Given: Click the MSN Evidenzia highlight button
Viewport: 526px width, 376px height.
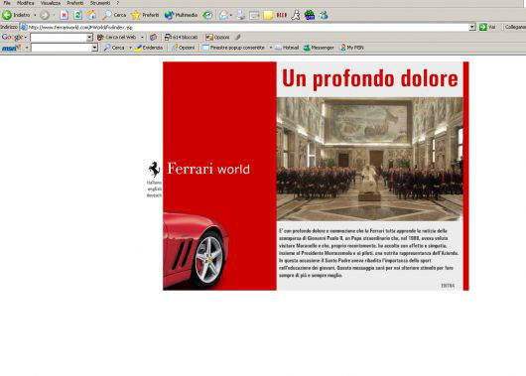Looking at the screenshot, I should (149, 48).
